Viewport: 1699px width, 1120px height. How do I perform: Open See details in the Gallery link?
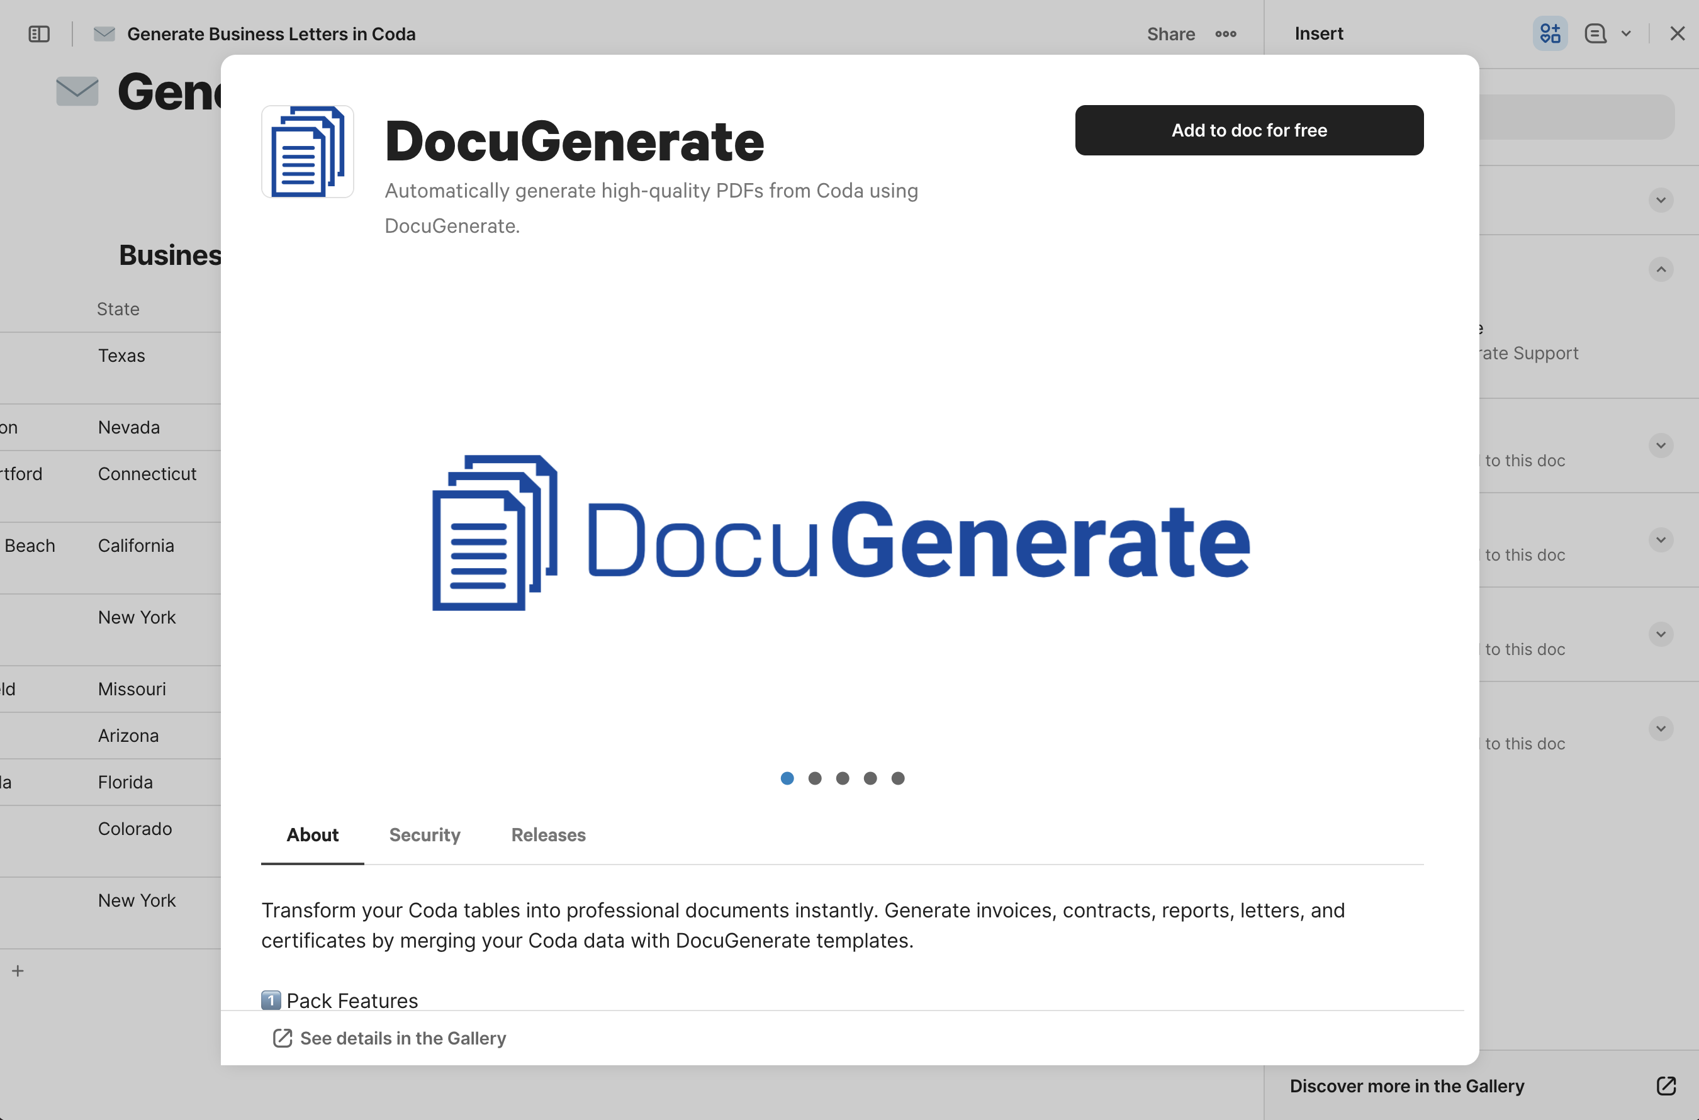point(403,1038)
